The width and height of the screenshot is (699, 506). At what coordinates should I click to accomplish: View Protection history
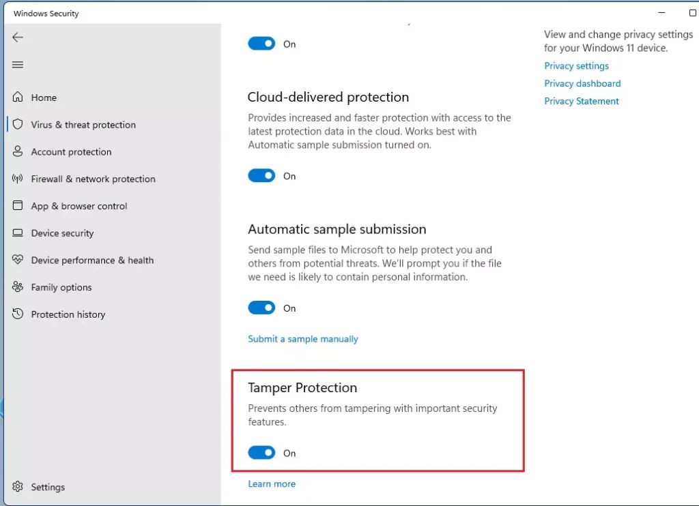pyautogui.click(x=68, y=314)
